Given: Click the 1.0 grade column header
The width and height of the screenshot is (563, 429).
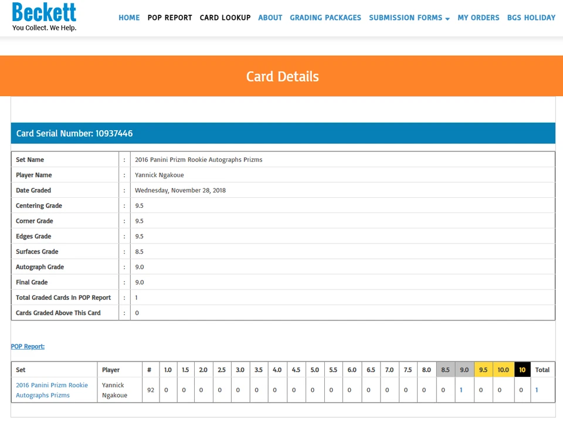Looking at the screenshot, I should click(x=168, y=370).
